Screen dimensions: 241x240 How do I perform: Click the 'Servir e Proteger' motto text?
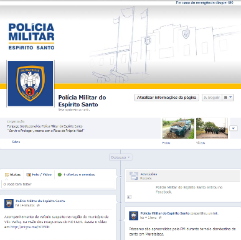[x=45, y=131]
